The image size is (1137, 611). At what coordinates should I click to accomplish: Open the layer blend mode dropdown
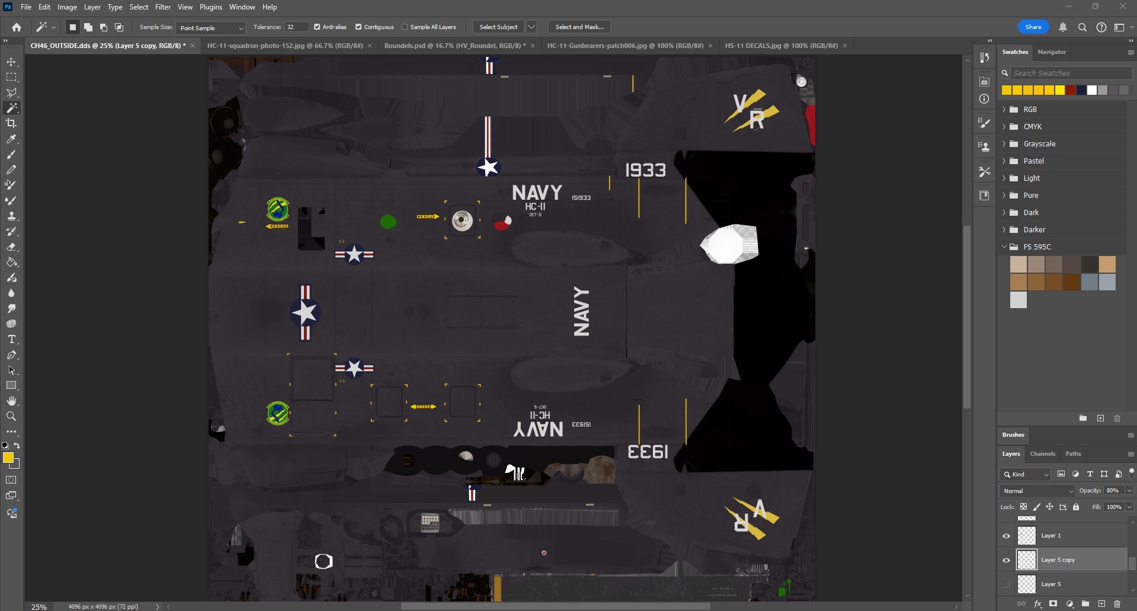[1037, 491]
